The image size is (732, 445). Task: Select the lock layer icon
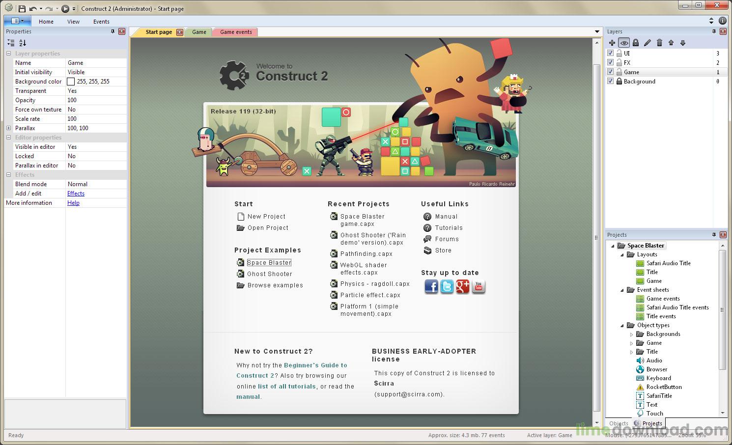click(636, 43)
